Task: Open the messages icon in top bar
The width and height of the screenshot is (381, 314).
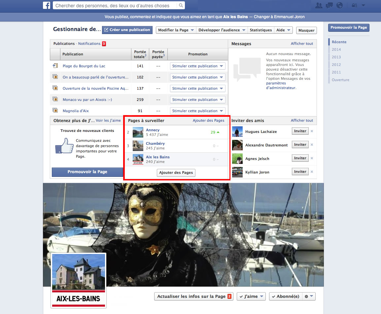Action: [329, 6]
